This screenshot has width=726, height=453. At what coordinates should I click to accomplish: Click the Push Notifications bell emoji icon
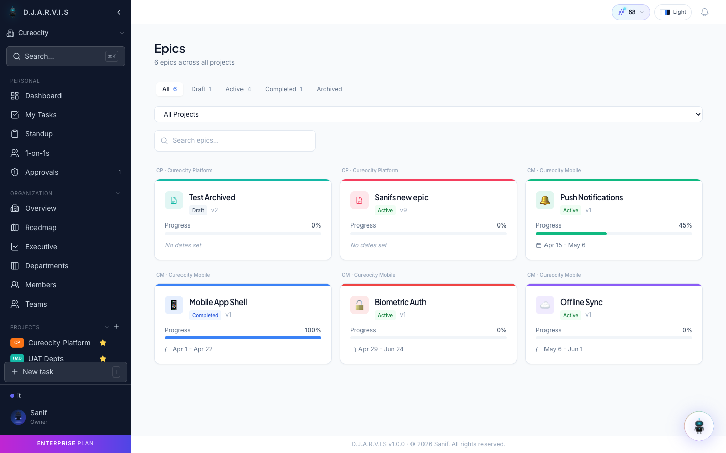(x=545, y=200)
